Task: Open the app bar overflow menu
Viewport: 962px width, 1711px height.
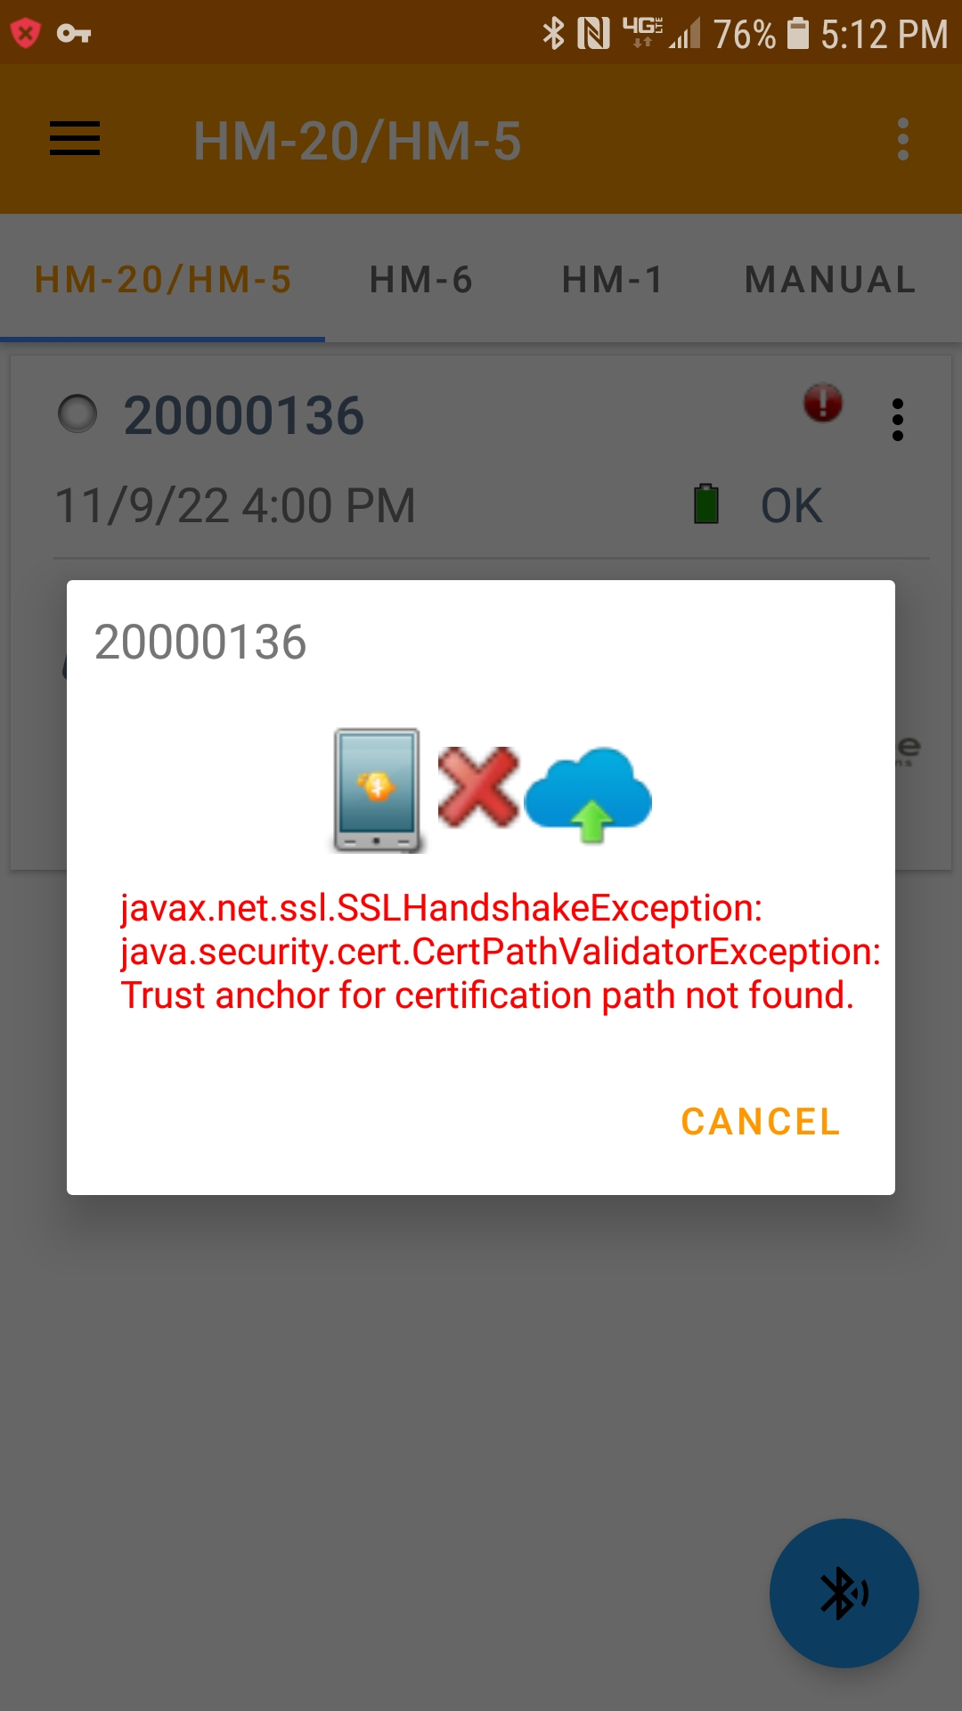Action: point(903,139)
